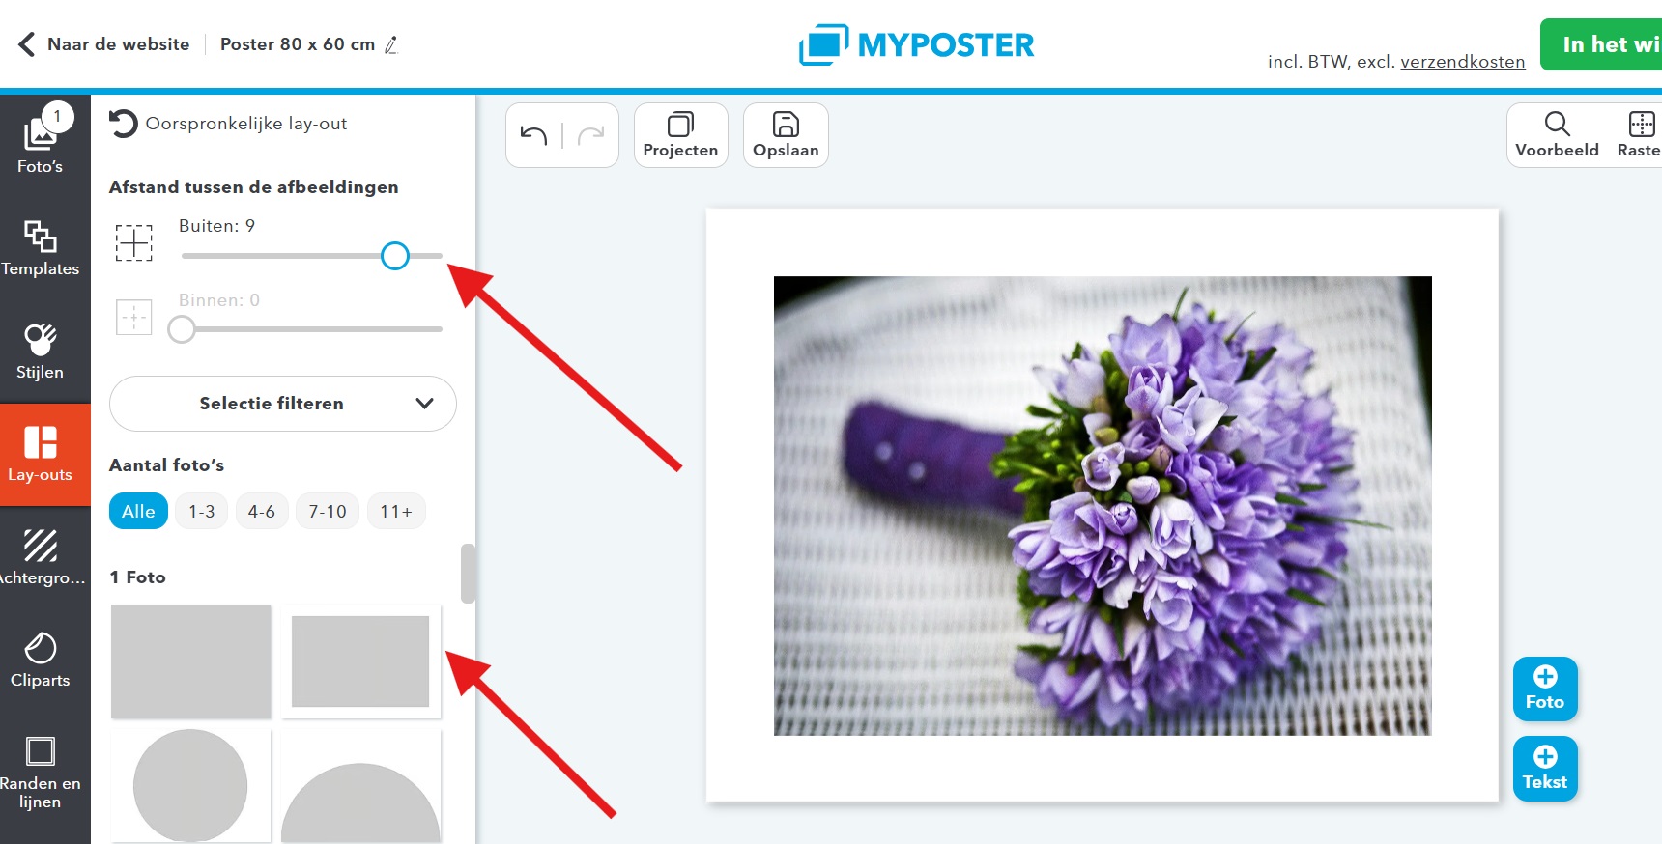The image size is (1662, 844).
Task: Open Projecten from the toolbar
Action: coord(680,135)
